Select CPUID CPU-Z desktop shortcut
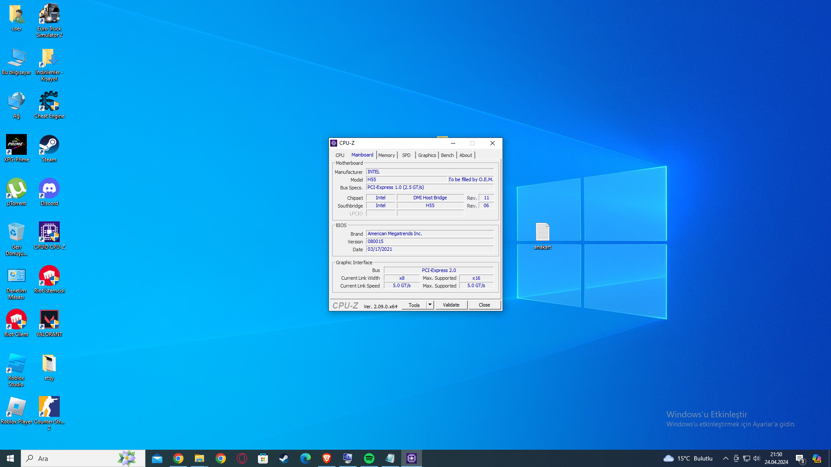 [x=49, y=236]
